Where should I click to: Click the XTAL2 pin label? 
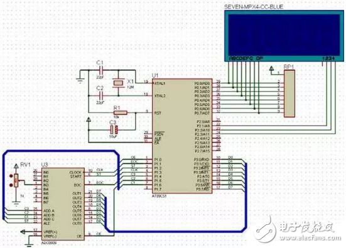(160, 96)
